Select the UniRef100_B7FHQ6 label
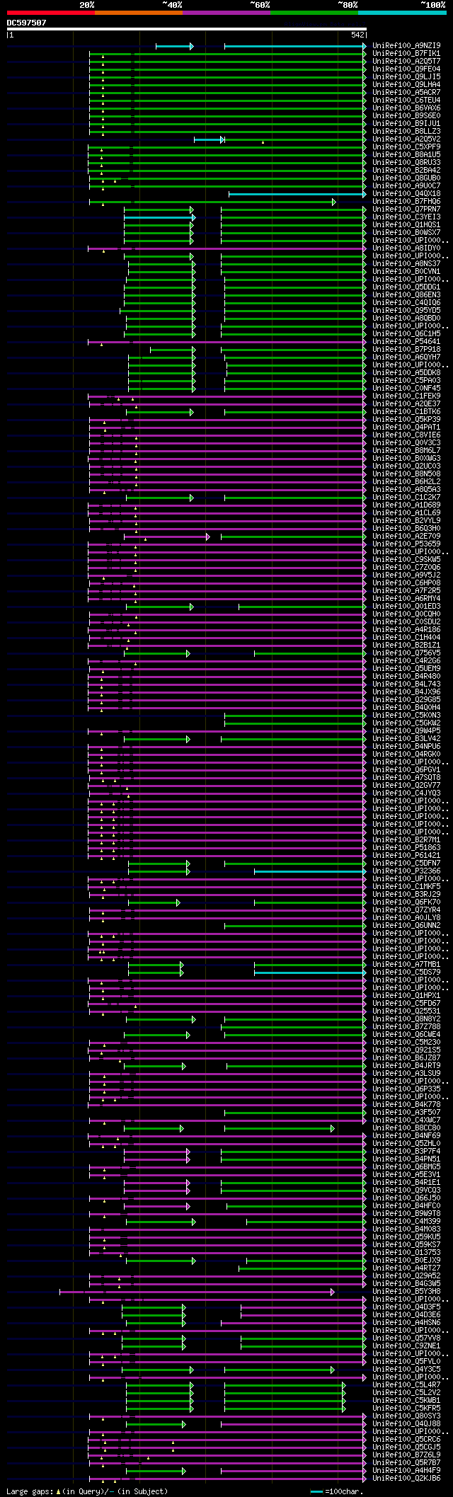This screenshot has height=1497, width=453. pos(406,202)
